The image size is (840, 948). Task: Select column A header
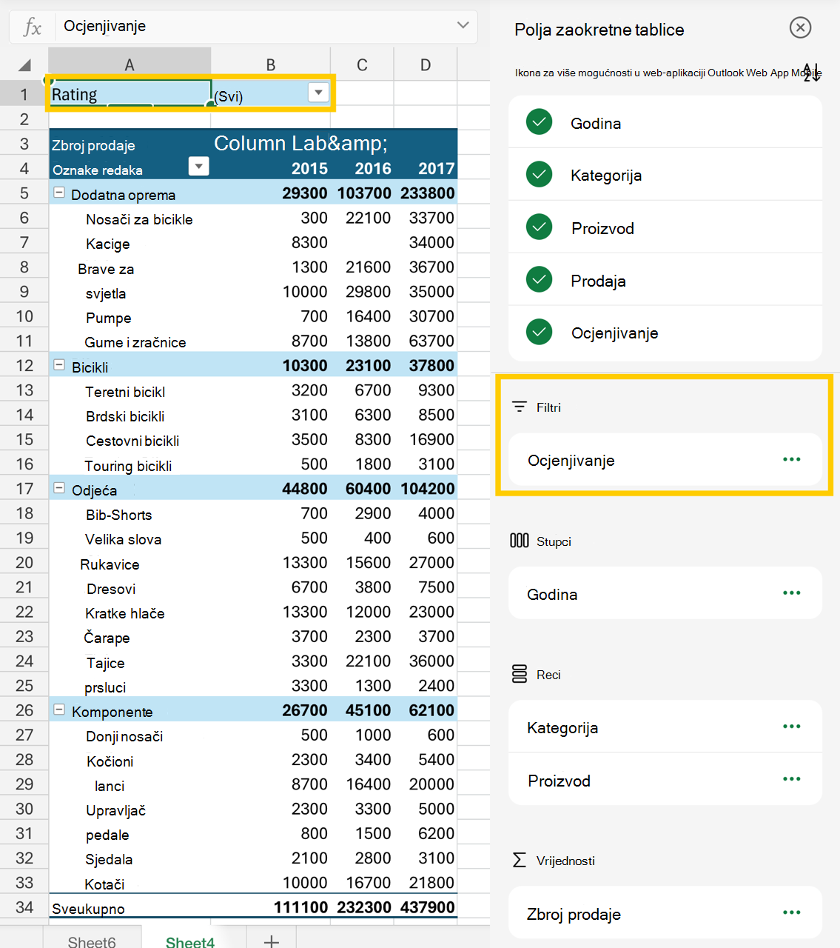130,64
